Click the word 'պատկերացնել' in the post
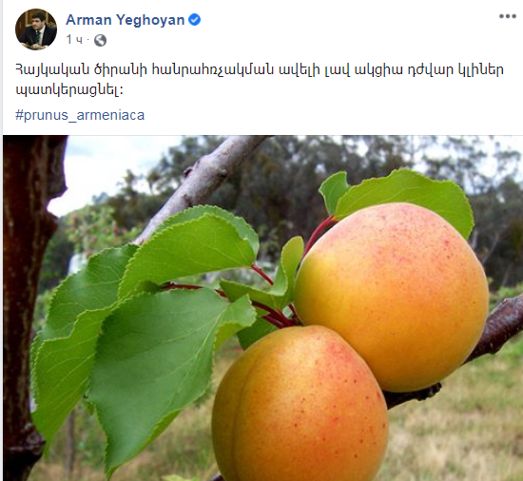 68,90
